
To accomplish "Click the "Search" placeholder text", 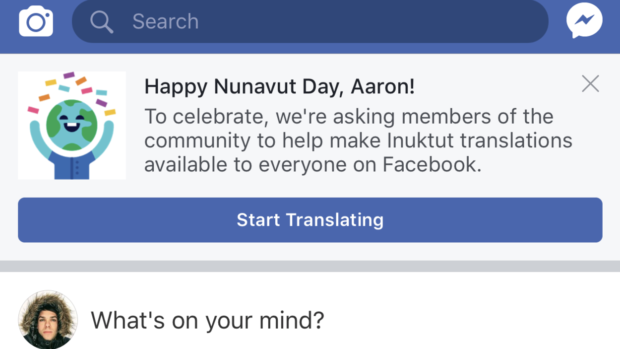I will point(165,21).
